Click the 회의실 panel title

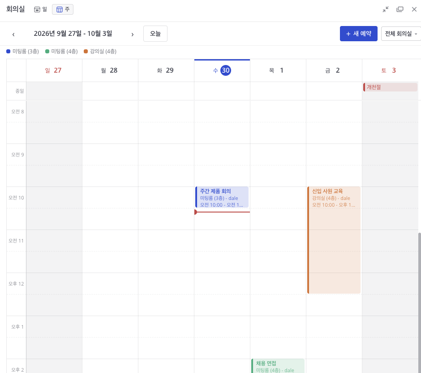[x=16, y=9]
